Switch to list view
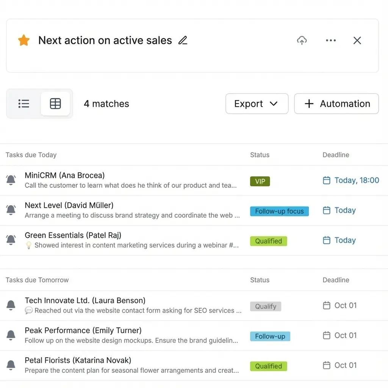This screenshot has height=388, width=388. [24, 104]
